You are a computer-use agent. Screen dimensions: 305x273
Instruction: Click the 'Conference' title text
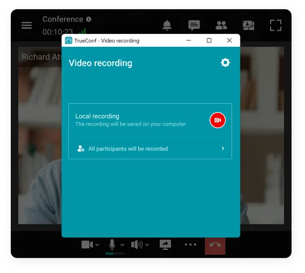[63, 19]
